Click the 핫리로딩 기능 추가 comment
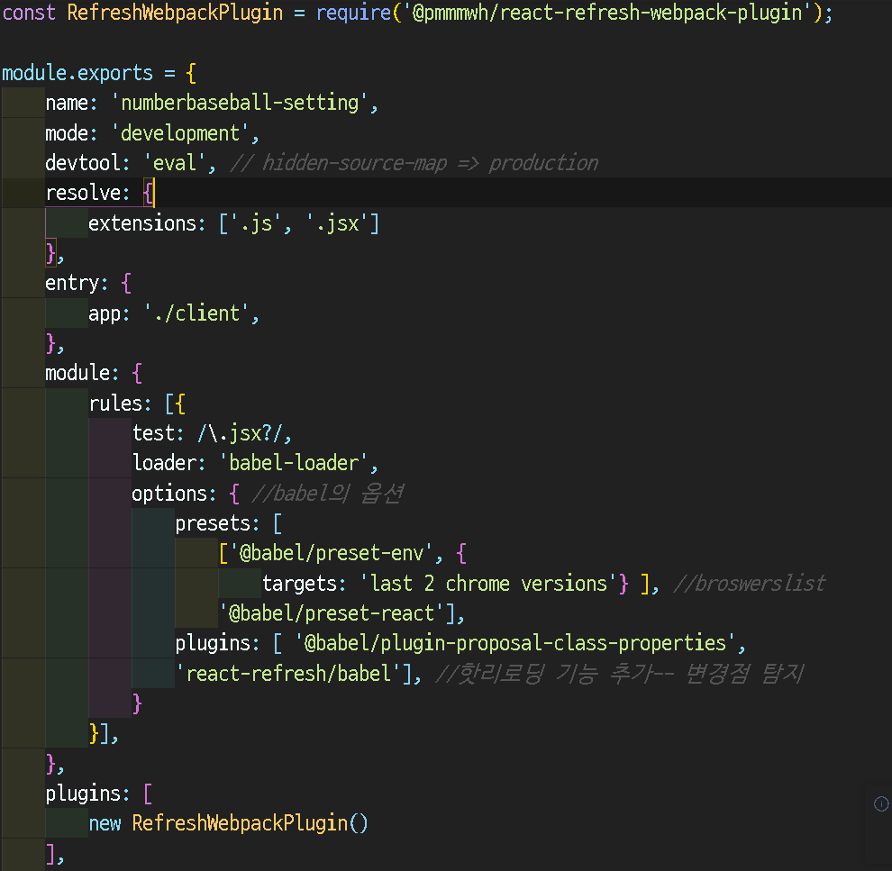 coord(620,673)
